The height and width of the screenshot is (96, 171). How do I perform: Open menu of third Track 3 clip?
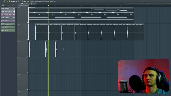[x=56, y=41]
